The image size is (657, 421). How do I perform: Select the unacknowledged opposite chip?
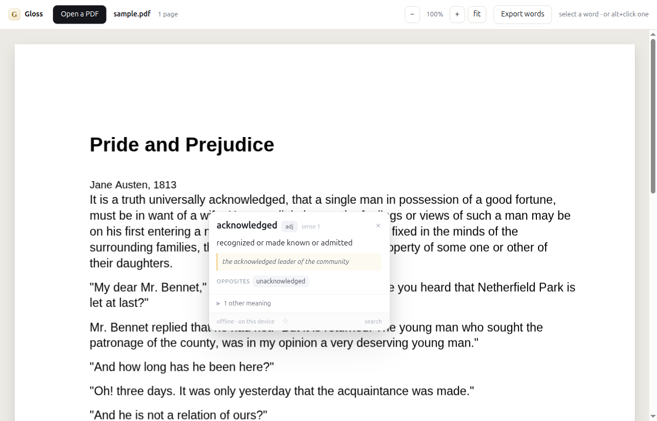click(281, 281)
